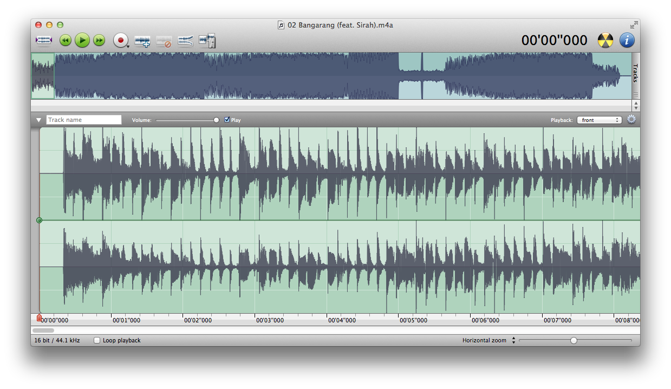
Task: Toggle macOS fullscreen arrows in title bar
Action: click(634, 25)
